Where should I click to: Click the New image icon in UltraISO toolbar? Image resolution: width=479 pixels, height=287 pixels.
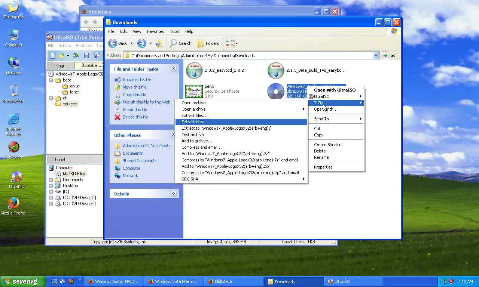click(53, 55)
